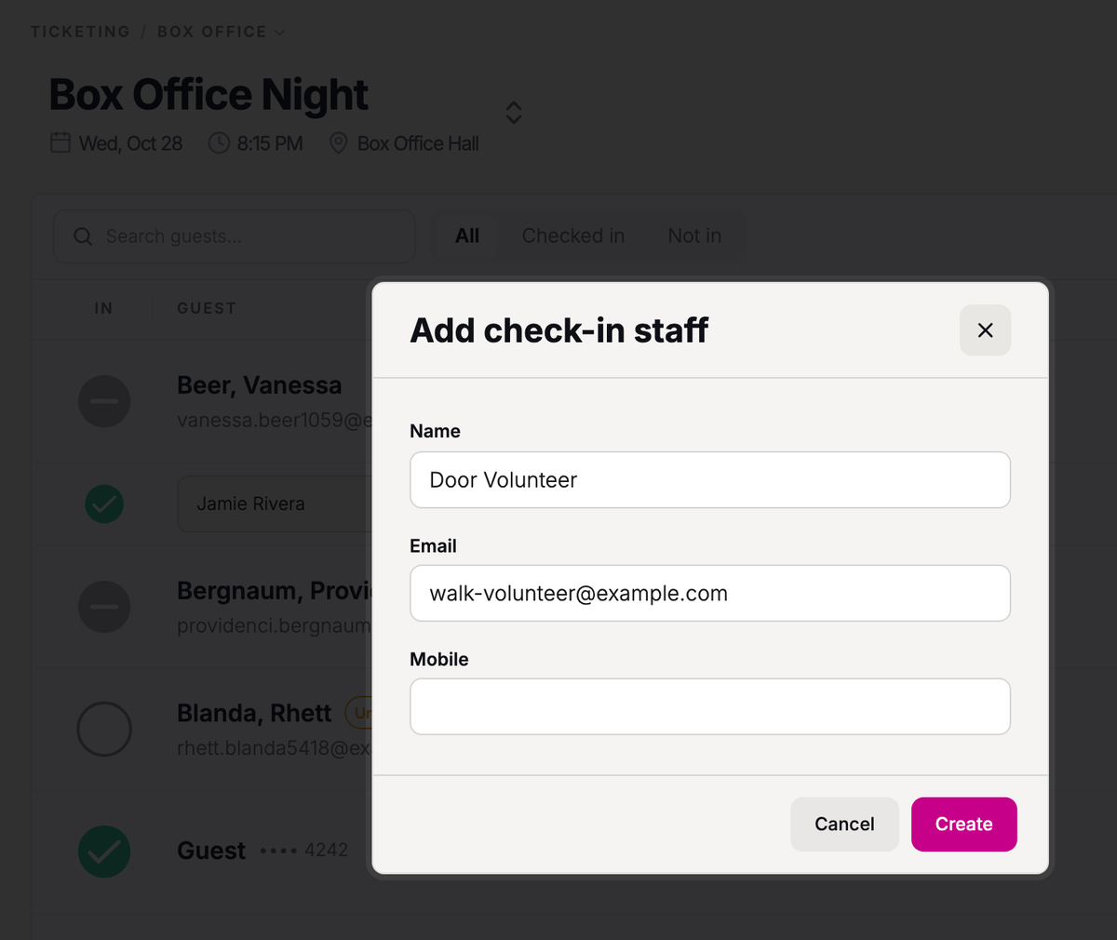This screenshot has height=940, width=1117.
Task: Toggle check-in for Guest 4242
Action: tap(104, 851)
